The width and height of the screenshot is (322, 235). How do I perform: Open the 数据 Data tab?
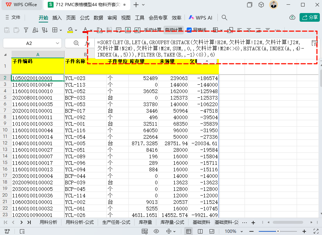(98, 18)
